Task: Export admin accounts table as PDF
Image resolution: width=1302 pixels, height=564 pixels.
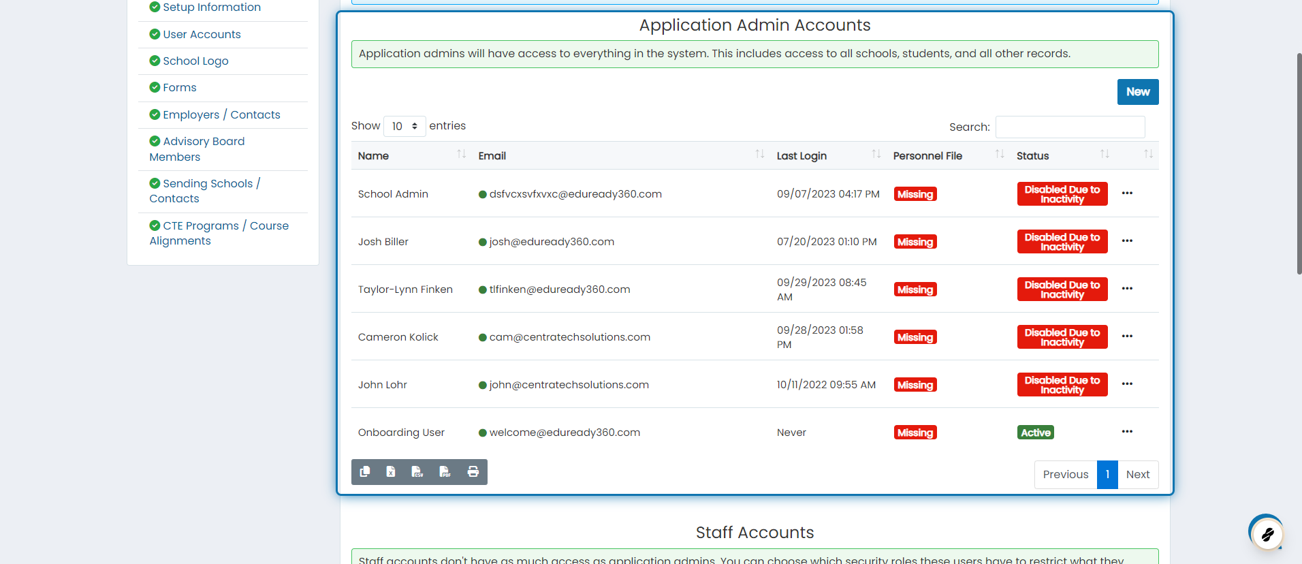Action: [x=445, y=472]
